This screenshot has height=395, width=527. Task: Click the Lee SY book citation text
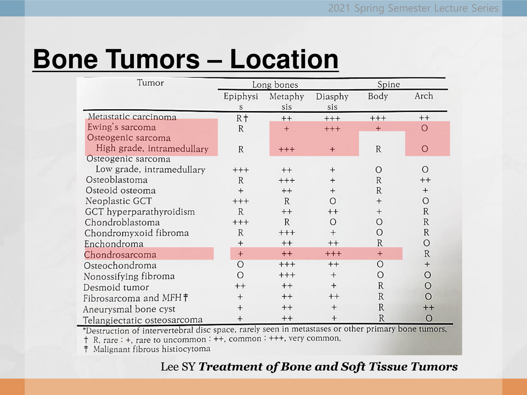pos(309,367)
